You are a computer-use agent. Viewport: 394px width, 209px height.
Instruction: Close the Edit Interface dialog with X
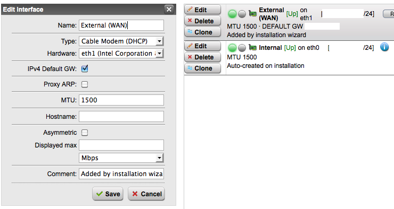point(169,10)
